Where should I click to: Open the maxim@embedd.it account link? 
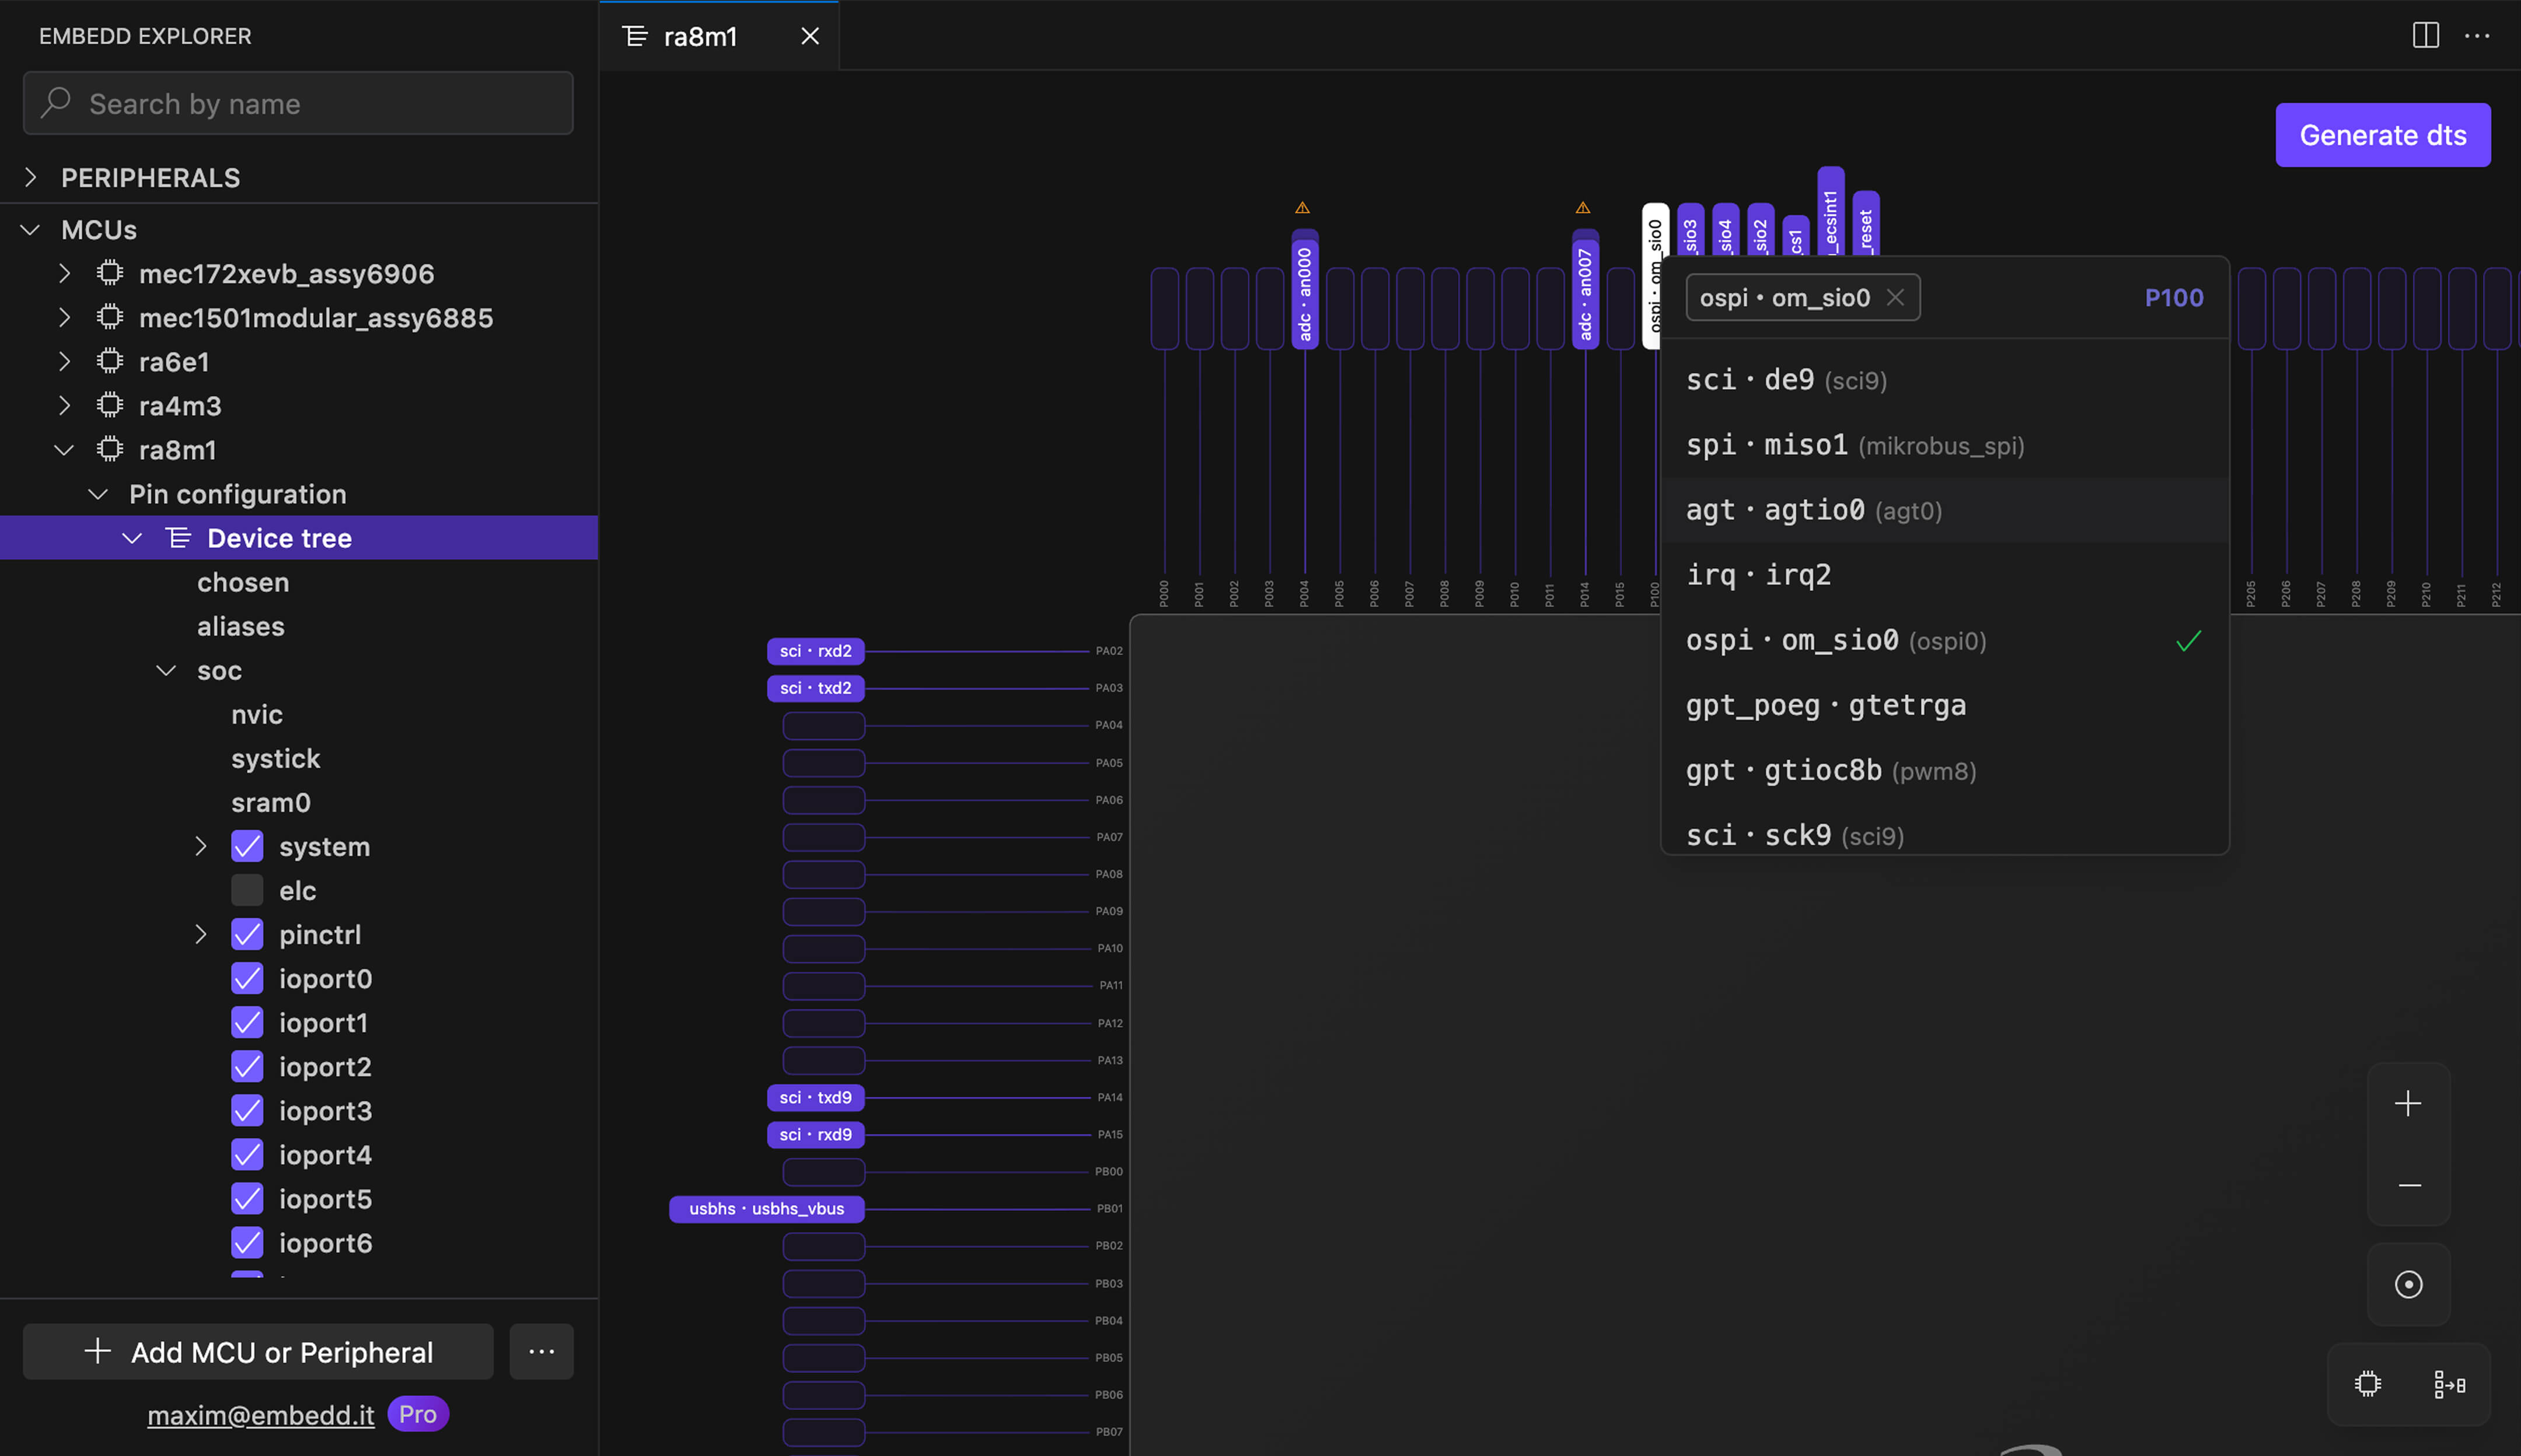click(x=260, y=1415)
